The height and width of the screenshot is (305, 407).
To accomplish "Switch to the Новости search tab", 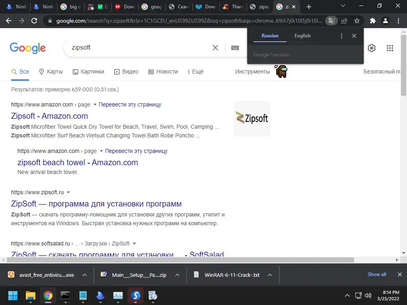I will click(163, 71).
